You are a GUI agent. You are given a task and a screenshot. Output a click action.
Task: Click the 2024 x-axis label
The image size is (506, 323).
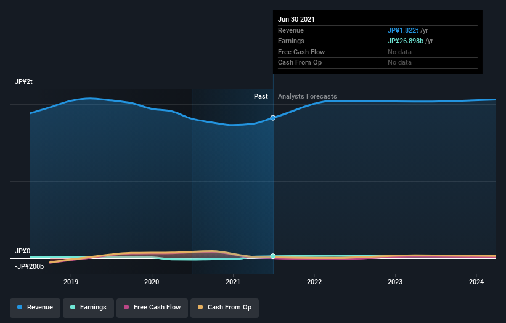[x=476, y=282]
